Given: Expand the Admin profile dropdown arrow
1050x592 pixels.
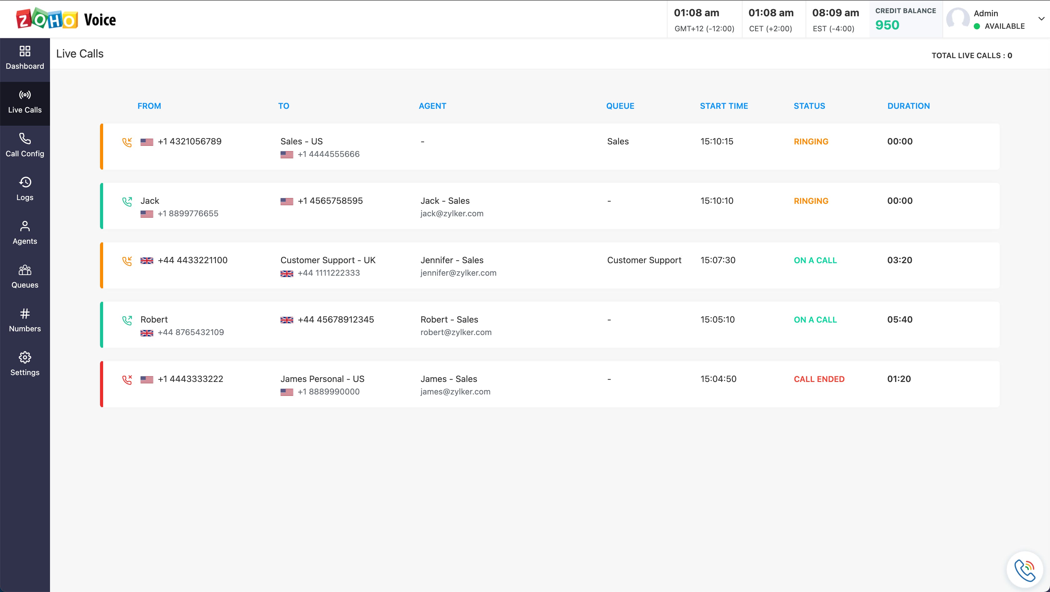Looking at the screenshot, I should [1041, 19].
